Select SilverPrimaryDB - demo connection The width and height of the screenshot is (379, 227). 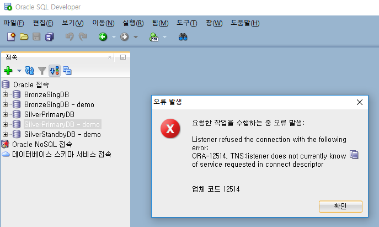(62, 124)
